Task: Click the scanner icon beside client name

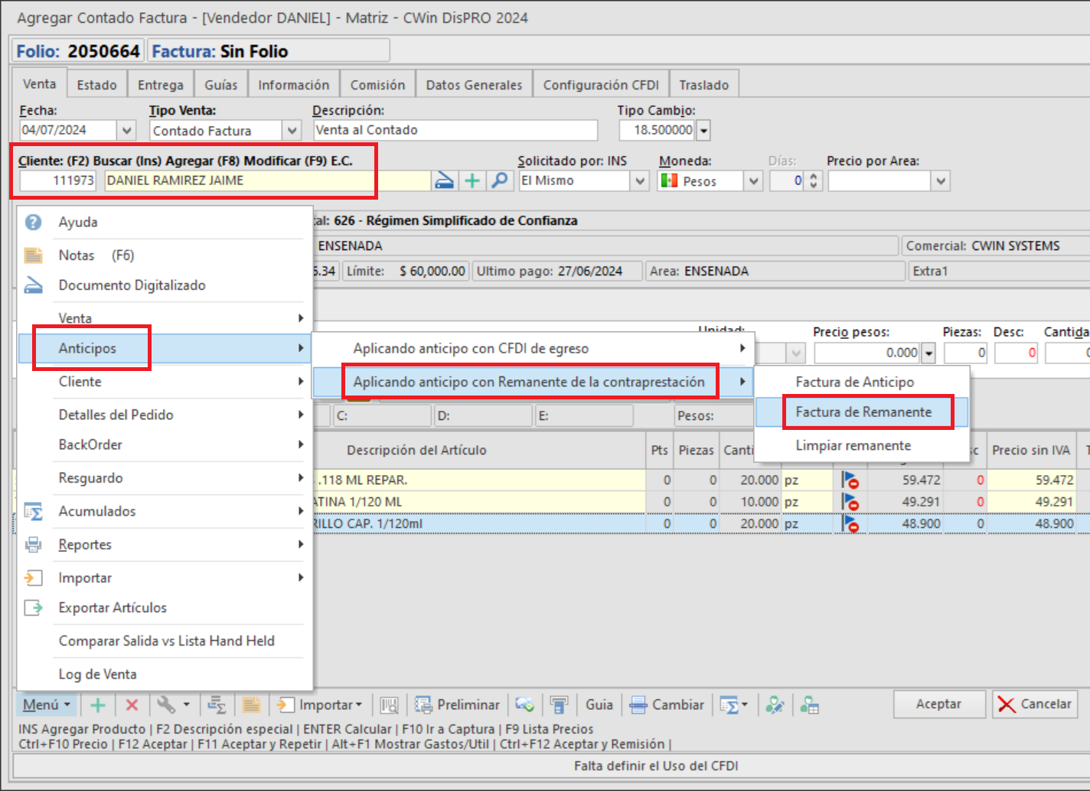Action: coord(444,181)
